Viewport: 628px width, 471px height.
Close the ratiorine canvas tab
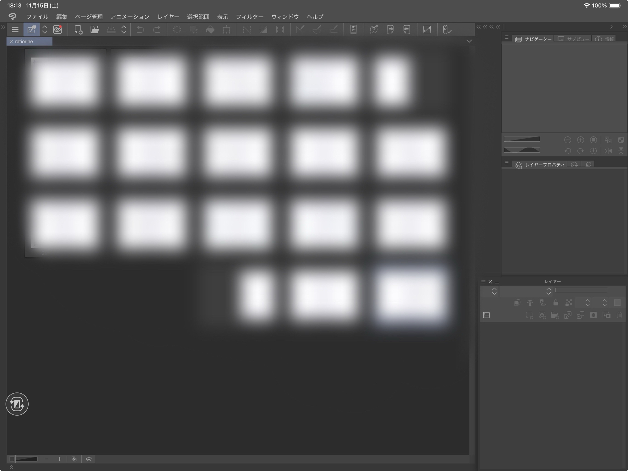(11, 41)
